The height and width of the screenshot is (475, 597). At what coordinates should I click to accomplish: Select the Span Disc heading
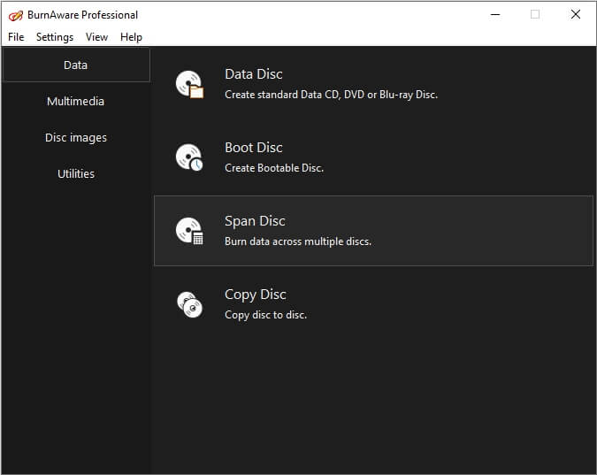[x=255, y=222]
